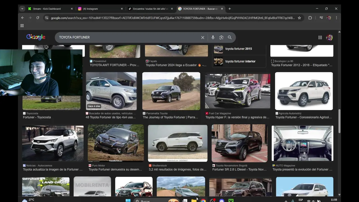359x202 pixels.
Task: Bookmark this page with the star icon
Action: (299, 18)
